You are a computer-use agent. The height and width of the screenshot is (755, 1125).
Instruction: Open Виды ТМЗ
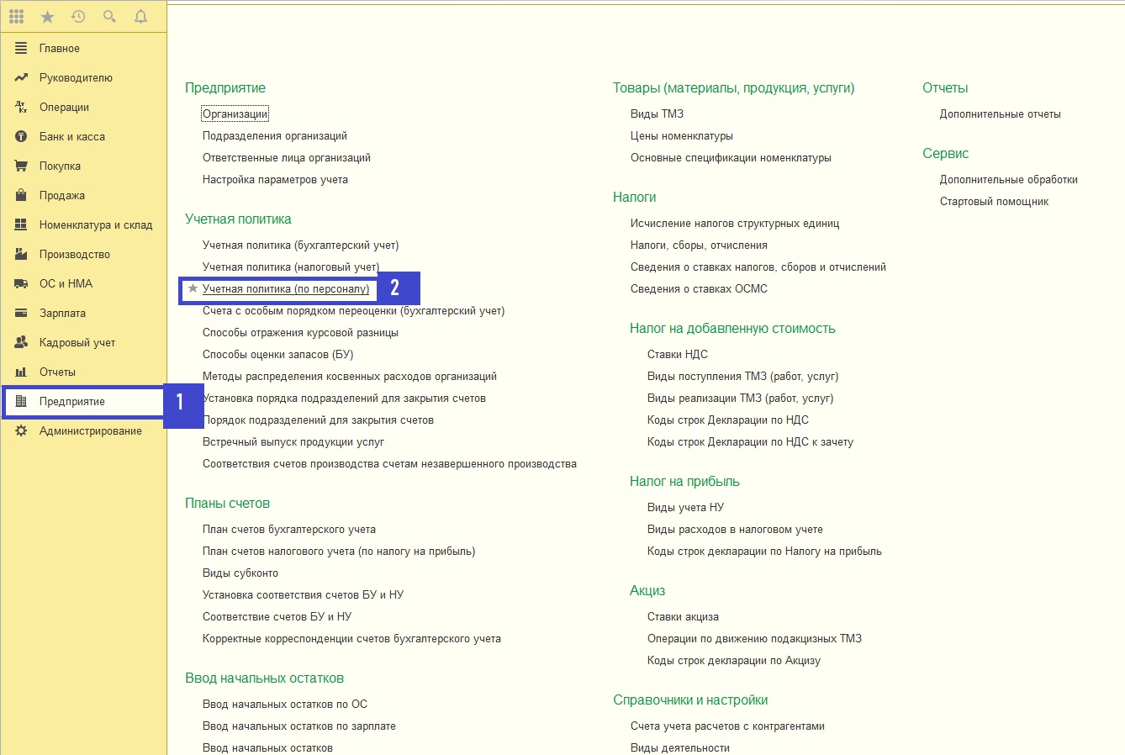[x=657, y=114]
